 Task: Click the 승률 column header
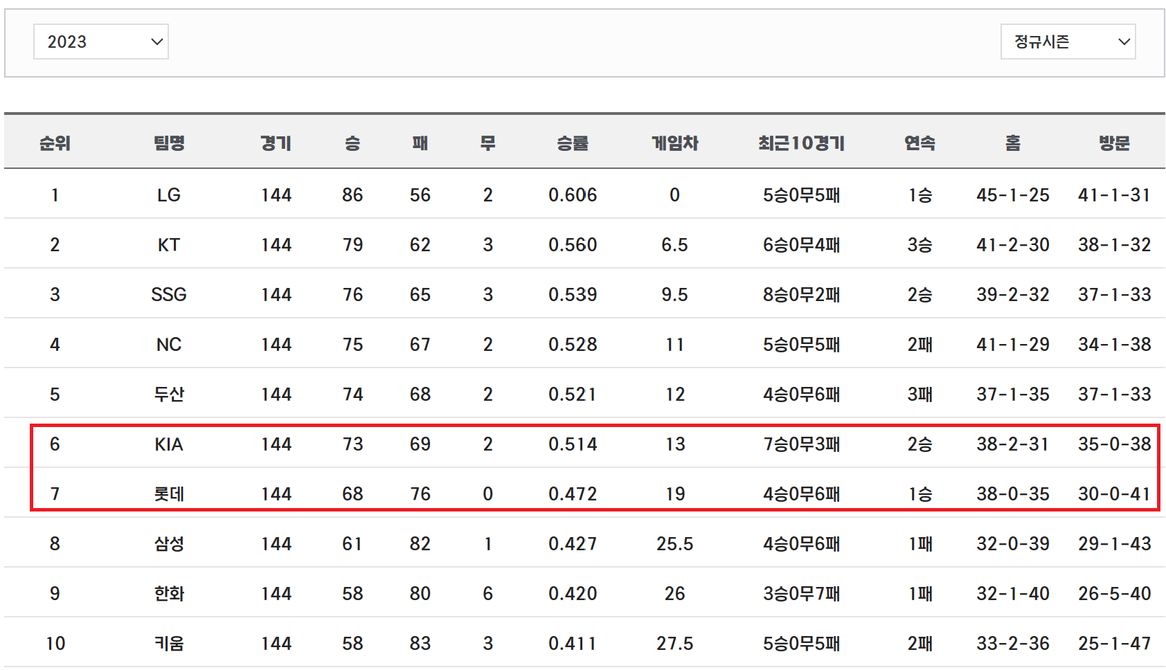573,143
